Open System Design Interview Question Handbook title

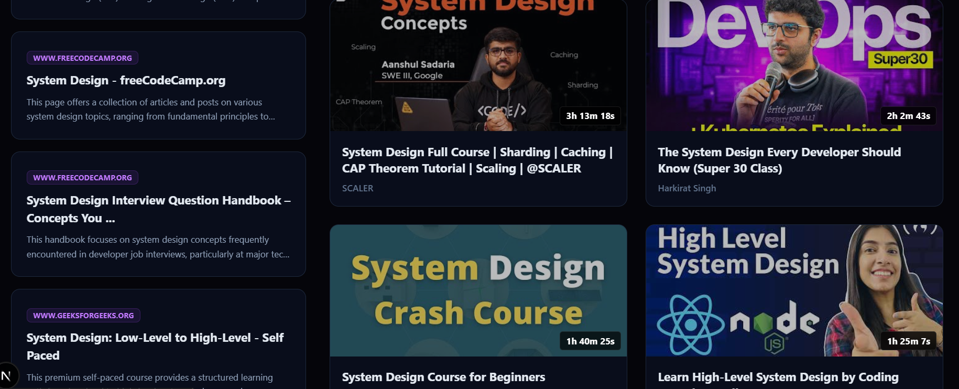click(158, 209)
